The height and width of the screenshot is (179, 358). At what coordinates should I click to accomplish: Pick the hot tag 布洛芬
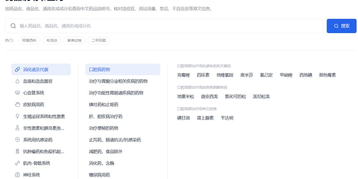click(52, 41)
